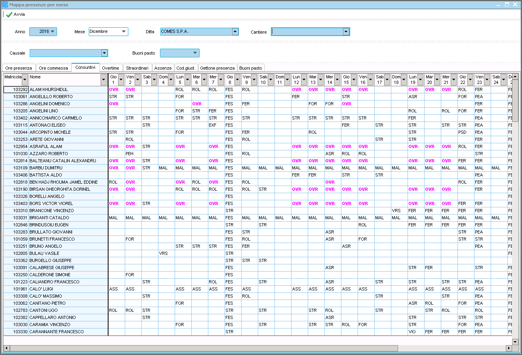Switch to the Ore commessa tab
This screenshot has width=522, height=355.
53,68
